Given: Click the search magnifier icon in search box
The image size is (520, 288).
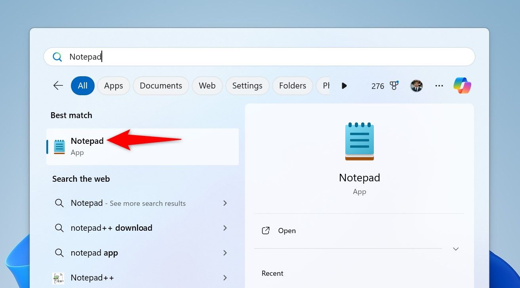Looking at the screenshot, I should tap(57, 57).
